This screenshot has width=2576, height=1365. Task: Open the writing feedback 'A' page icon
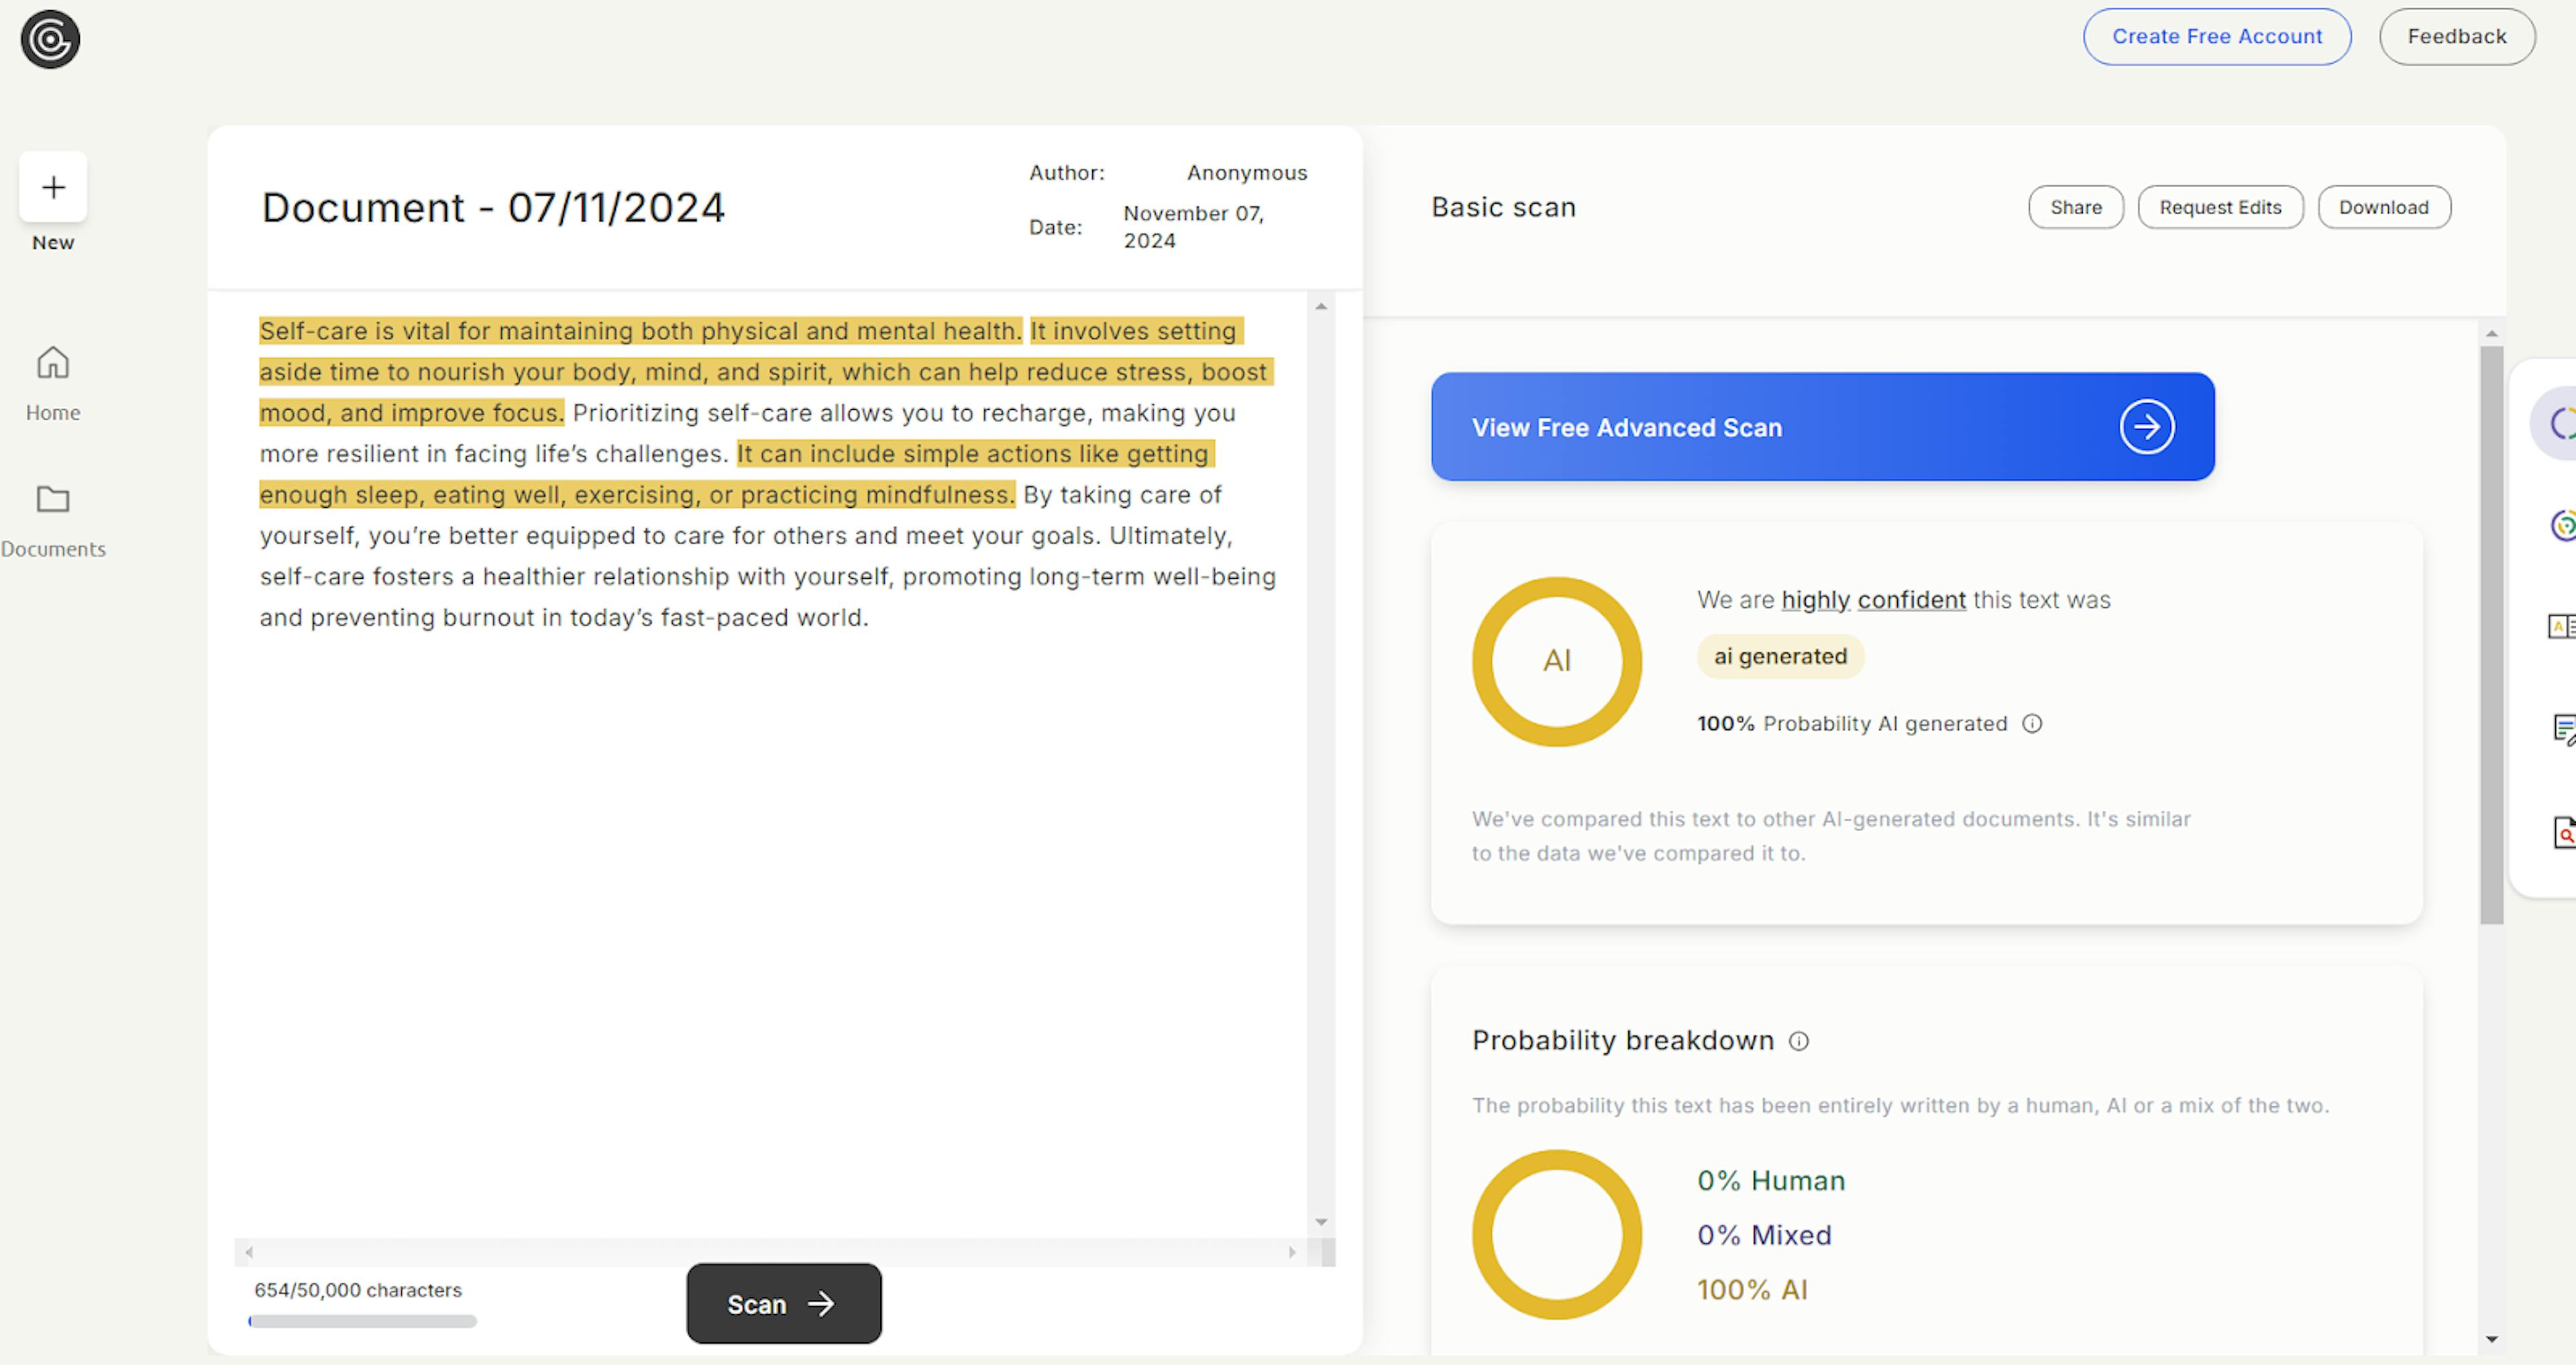point(2562,626)
